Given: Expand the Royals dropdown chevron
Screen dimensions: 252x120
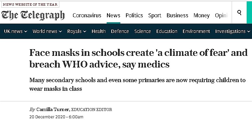Looking at the screenshot, I should (x=85, y=31).
